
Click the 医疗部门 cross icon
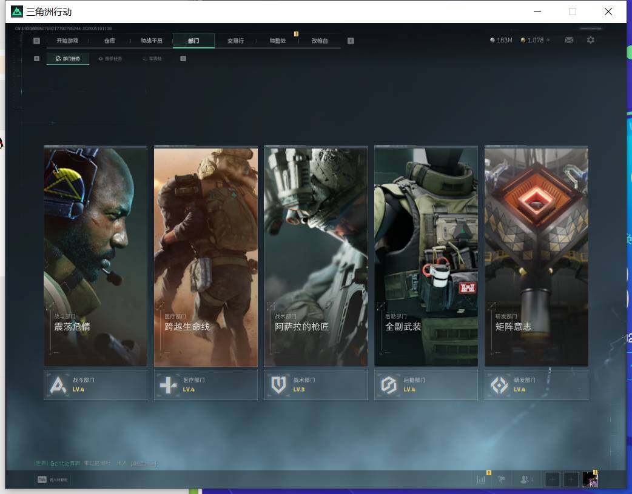coord(168,386)
